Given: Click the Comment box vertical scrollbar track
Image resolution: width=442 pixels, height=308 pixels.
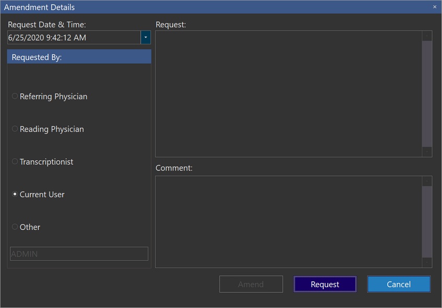Looking at the screenshot, I should [x=427, y=222].
